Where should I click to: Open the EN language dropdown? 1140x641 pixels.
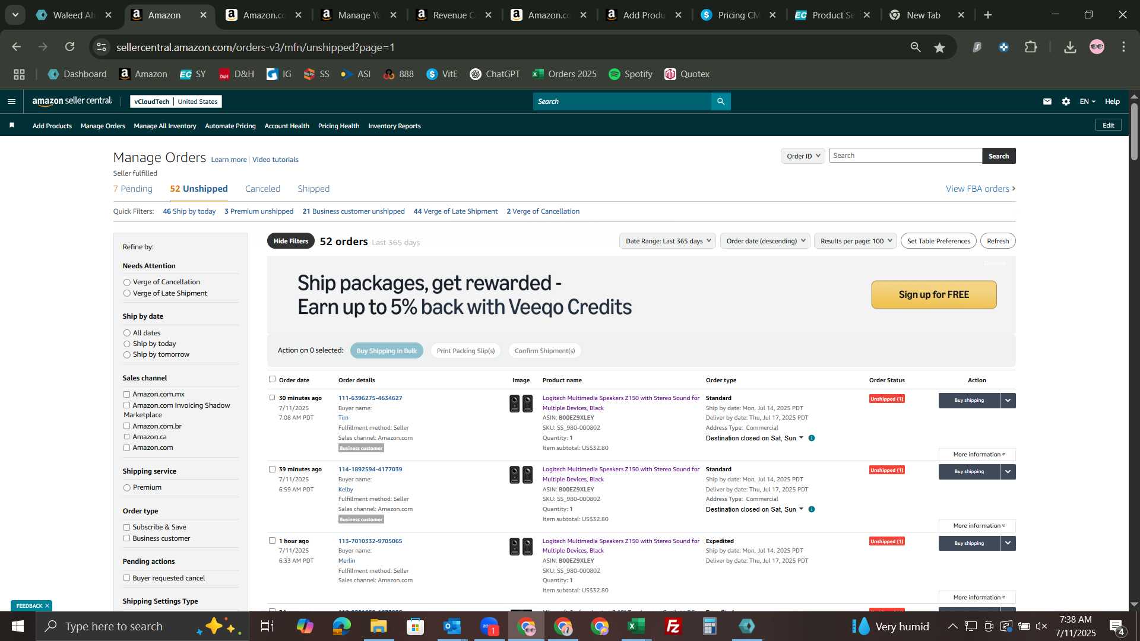point(1087,101)
